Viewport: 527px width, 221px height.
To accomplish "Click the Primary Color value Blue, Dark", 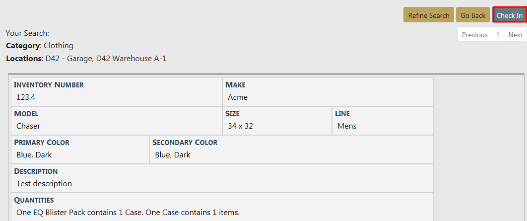I will [x=34, y=154].
